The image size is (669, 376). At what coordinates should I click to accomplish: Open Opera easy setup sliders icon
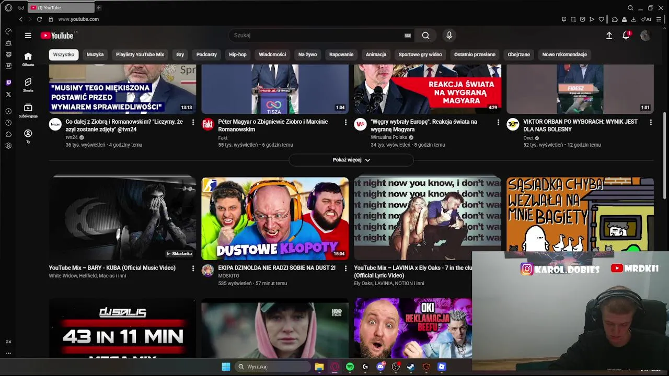[x=659, y=19]
